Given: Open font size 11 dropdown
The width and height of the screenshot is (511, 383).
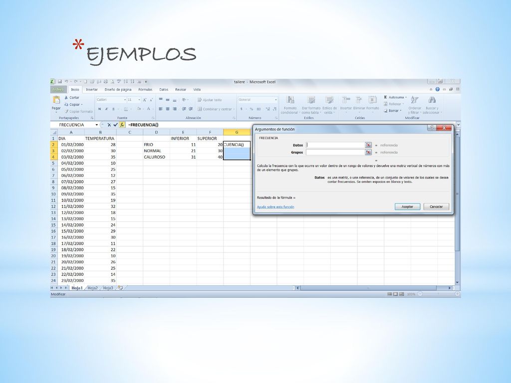Looking at the screenshot, I should click(x=139, y=100).
